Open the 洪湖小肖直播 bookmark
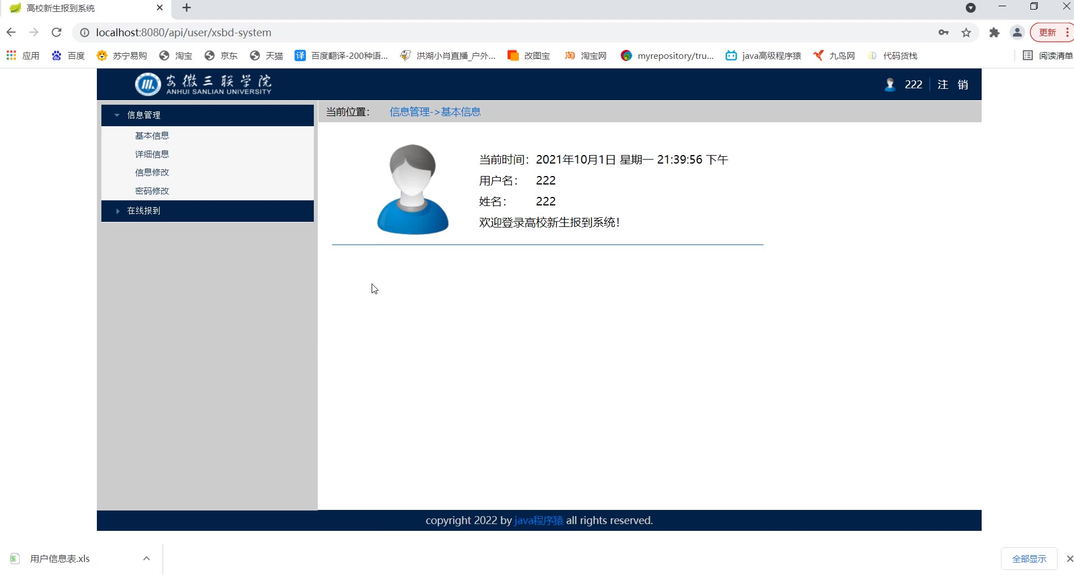1074x575 pixels. click(x=447, y=55)
